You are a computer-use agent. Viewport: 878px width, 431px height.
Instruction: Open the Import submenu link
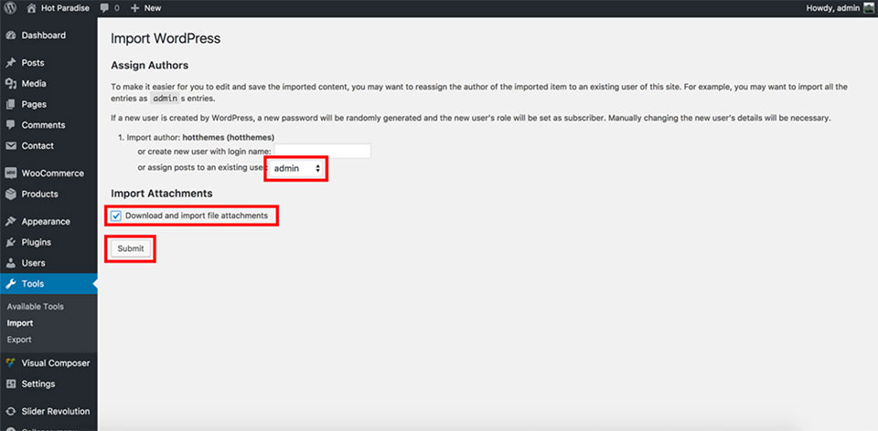(20, 323)
